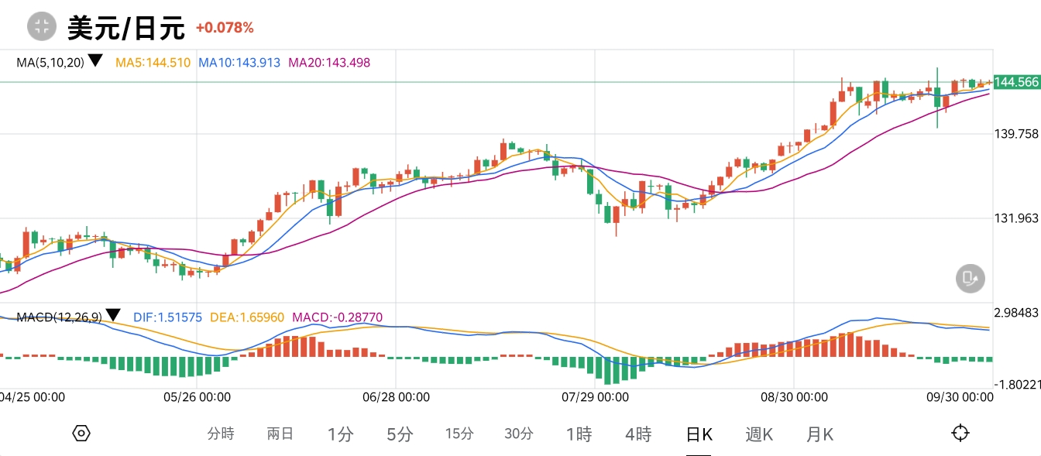Choose the 5分 interval

point(400,434)
